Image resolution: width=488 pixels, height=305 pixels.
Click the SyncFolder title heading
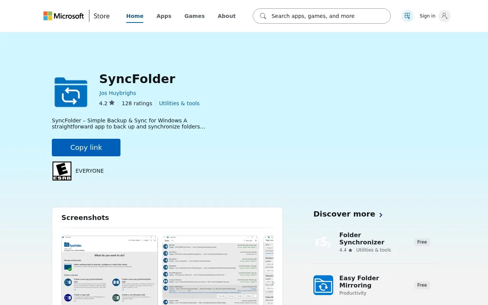click(x=137, y=79)
